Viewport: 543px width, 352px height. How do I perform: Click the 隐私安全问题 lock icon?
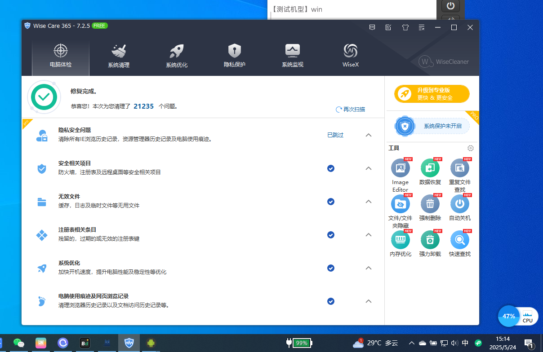[42, 136]
